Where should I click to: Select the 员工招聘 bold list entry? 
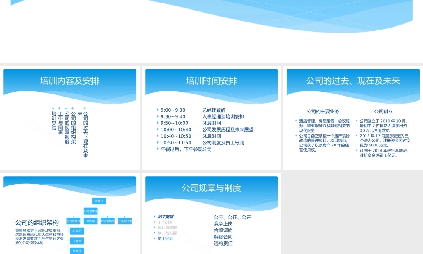(x=165, y=217)
